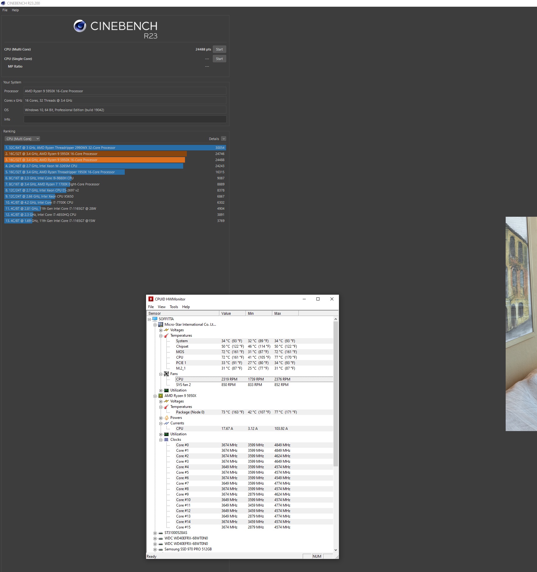537x572 pixels.
Task: Click the Max column header
Action: (x=285, y=313)
